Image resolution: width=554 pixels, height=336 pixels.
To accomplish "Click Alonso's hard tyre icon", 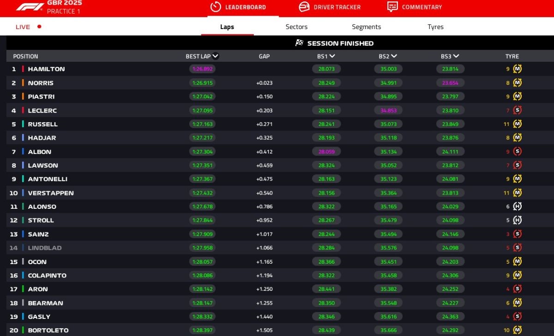I will (x=518, y=206).
